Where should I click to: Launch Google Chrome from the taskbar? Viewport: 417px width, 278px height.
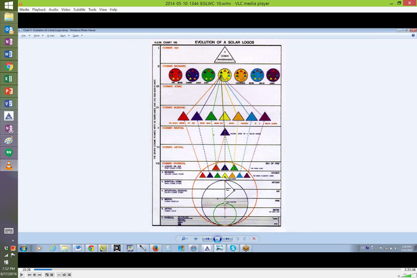[x=9, y=66]
